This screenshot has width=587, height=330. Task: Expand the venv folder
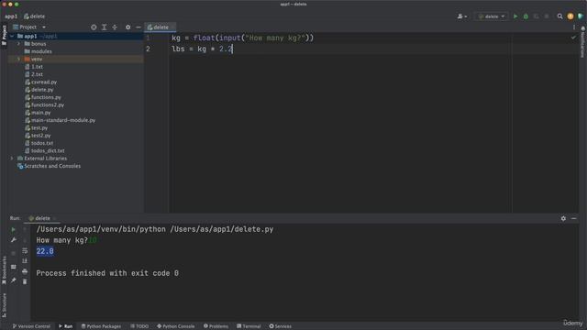point(18,59)
